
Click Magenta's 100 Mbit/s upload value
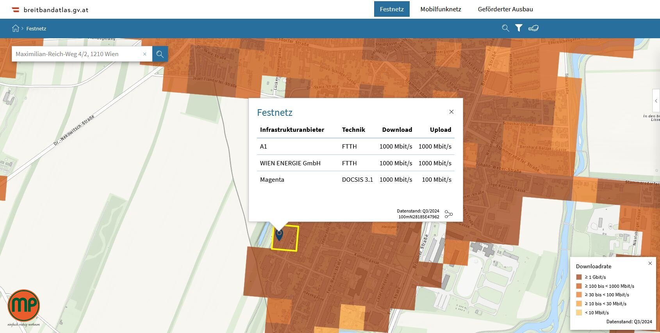(x=437, y=180)
